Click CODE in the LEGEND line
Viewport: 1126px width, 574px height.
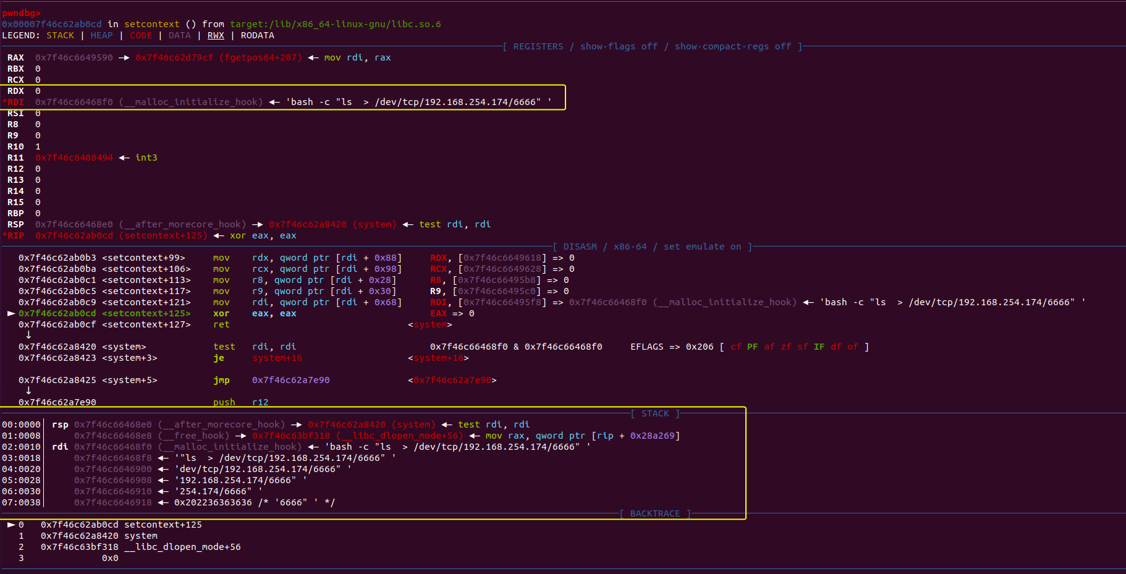140,35
